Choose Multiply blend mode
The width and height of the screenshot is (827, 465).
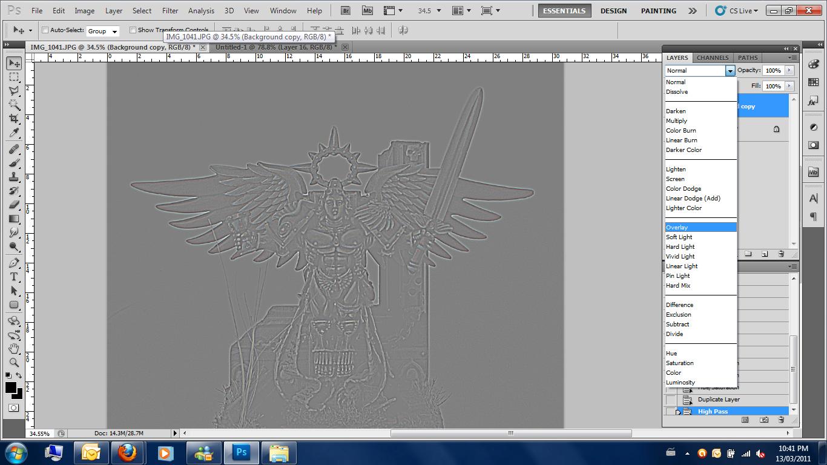click(x=700, y=120)
